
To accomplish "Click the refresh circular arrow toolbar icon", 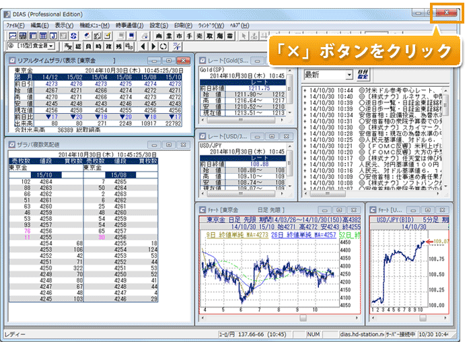I will (164, 46).
